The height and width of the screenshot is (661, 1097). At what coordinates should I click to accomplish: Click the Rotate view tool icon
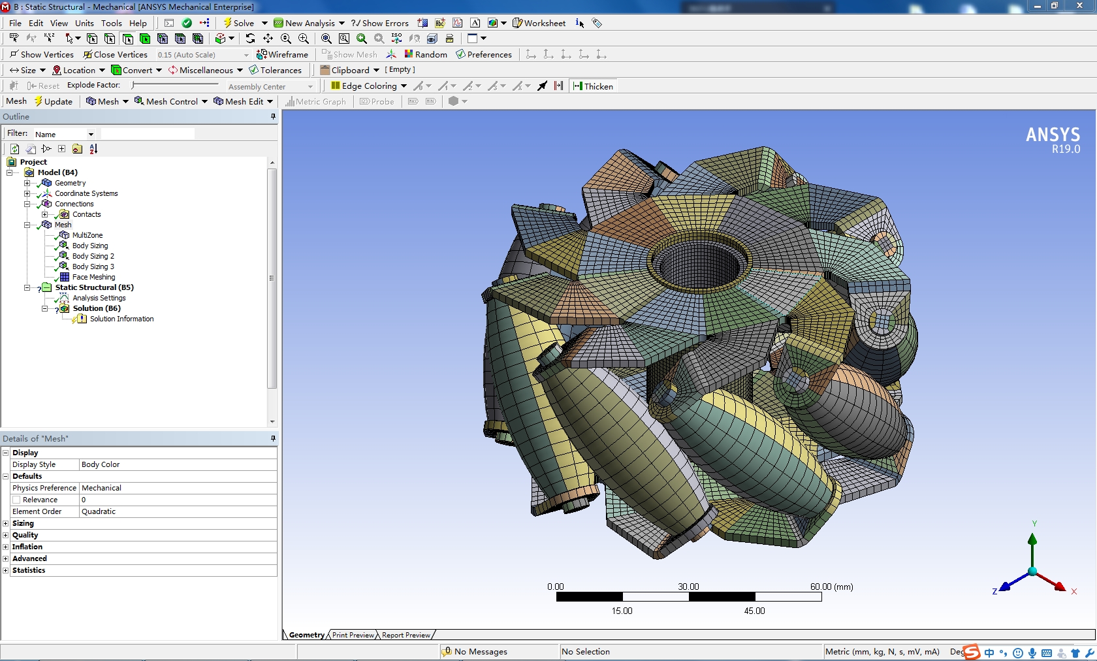tap(250, 39)
